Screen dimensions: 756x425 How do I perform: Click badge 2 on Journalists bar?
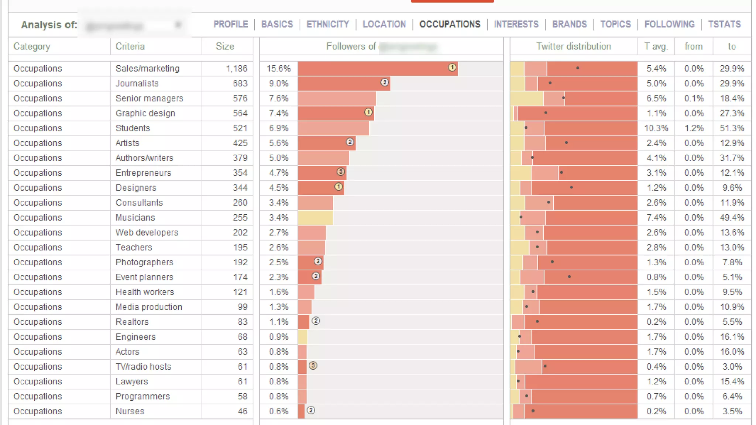tap(385, 82)
